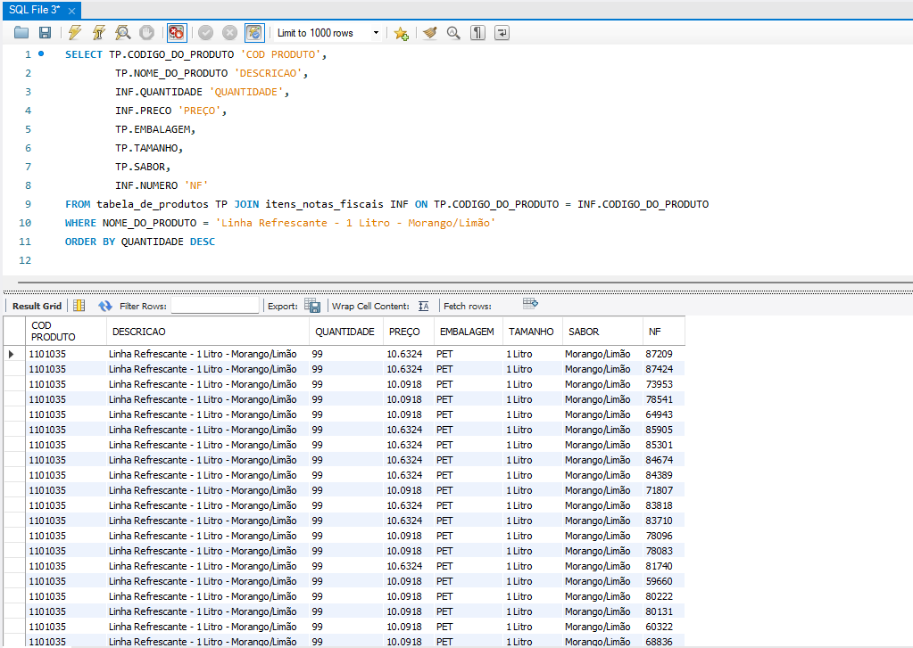913x648 pixels.
Task: Toggle autocommit mode
Action: pyautogui.click(x=254, y=33)
